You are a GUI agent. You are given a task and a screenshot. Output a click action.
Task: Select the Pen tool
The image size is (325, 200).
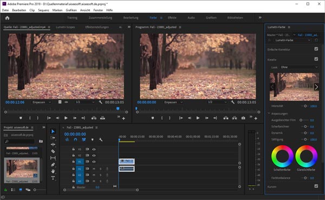53,165
